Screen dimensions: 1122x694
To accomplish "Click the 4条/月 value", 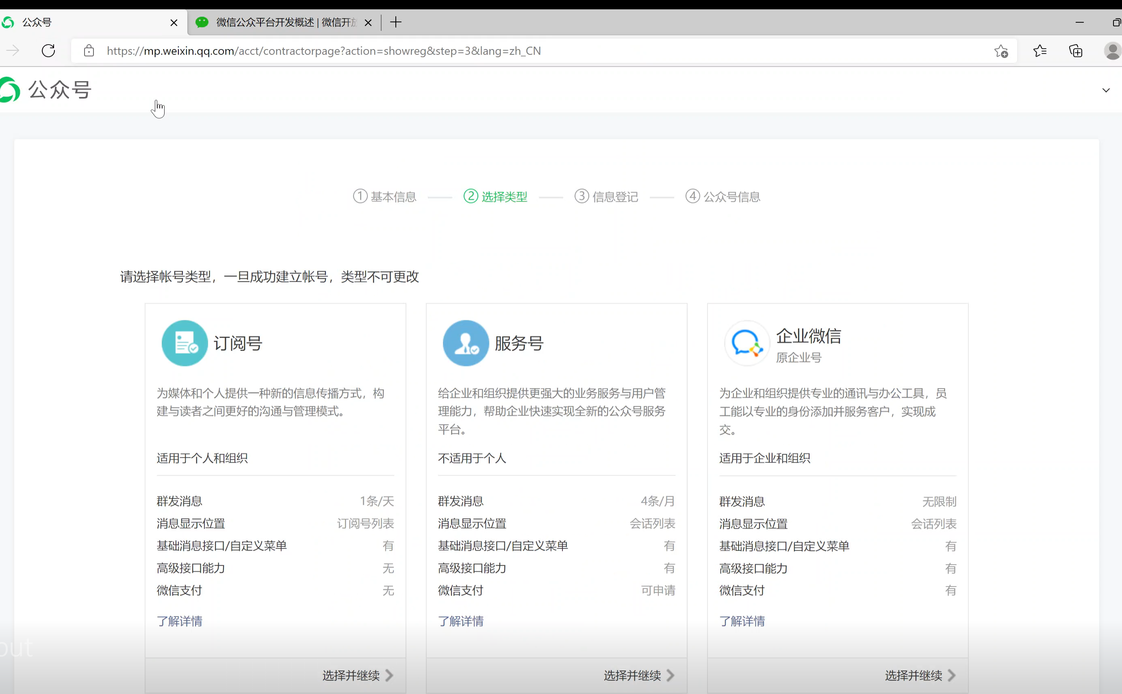I will [x=658, y=501].
